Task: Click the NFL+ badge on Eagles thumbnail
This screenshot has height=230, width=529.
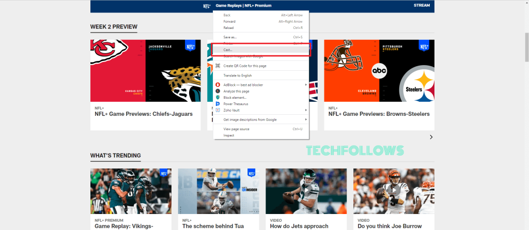Action: tap(164, 173)
